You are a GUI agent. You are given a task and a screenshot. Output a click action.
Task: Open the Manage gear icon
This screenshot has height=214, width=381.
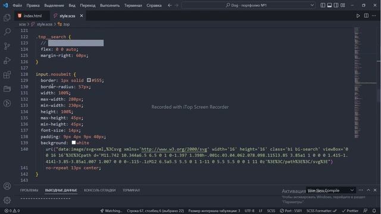tap(7, 200)
